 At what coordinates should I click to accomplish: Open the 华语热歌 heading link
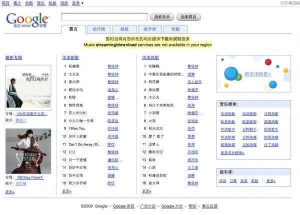[150, 57]
